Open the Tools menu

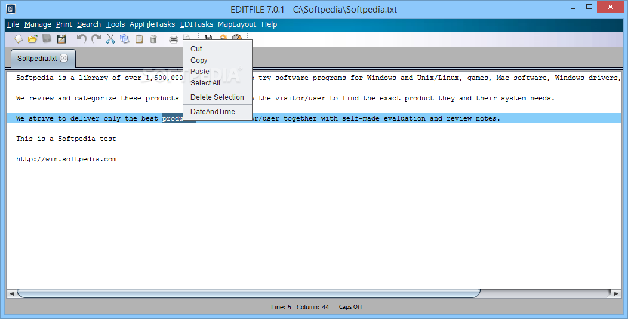coord(115,24)
